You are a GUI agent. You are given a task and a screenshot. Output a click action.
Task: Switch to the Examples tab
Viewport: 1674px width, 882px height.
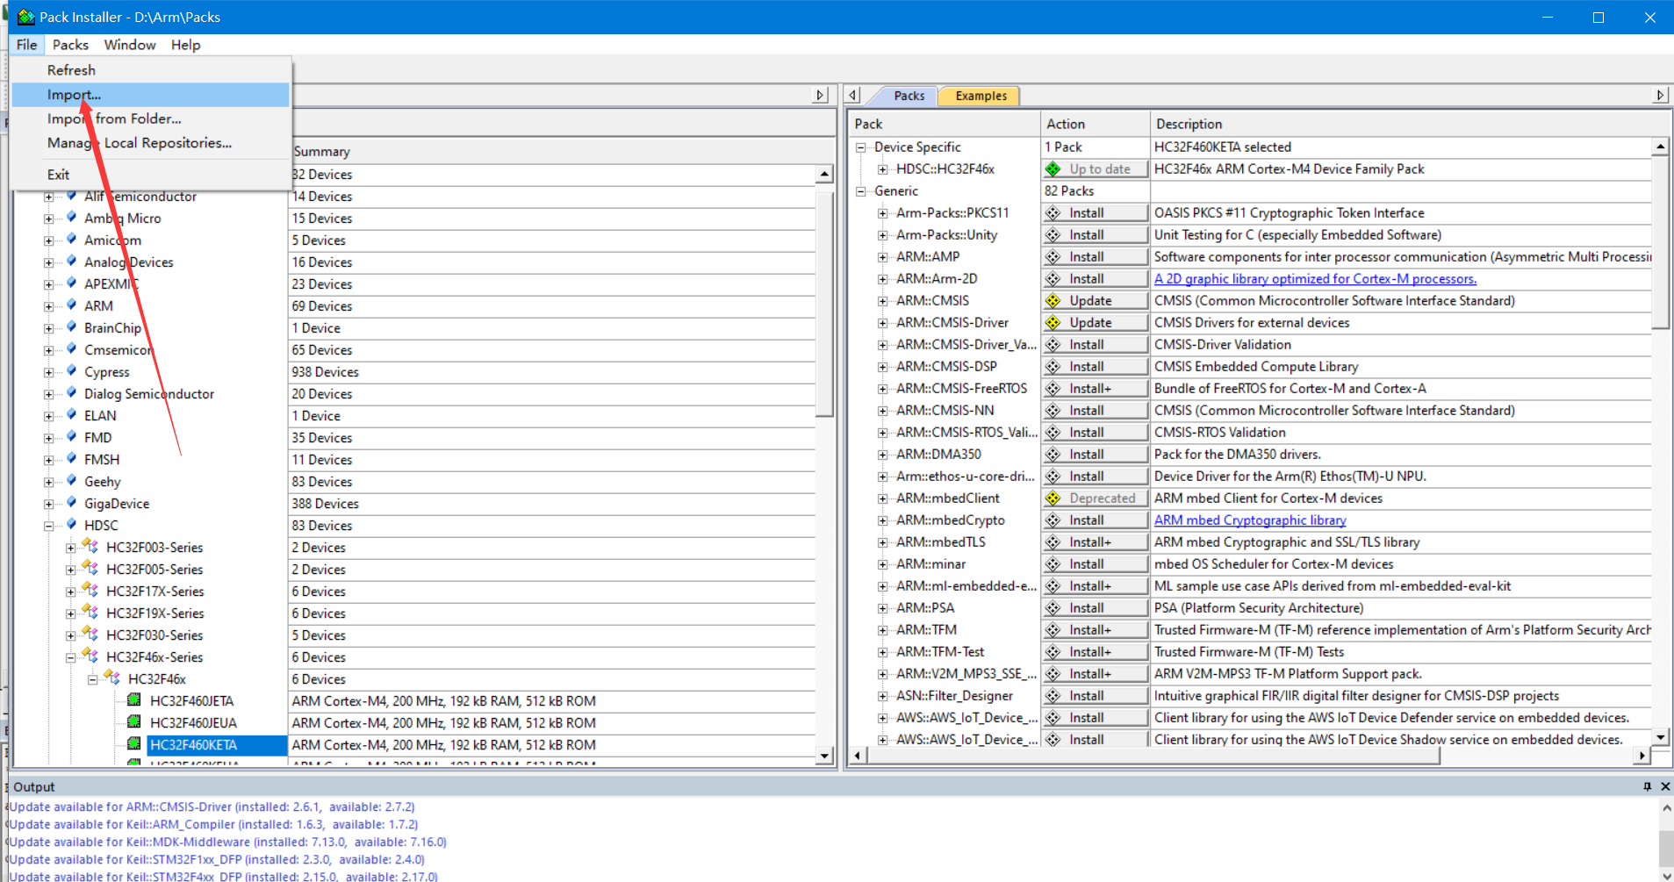click(x=981, y=96)
